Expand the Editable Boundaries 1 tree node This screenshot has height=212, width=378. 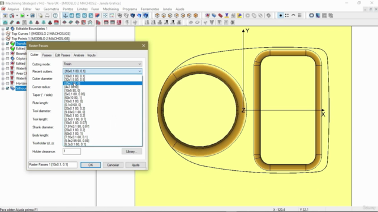(3, 29)
